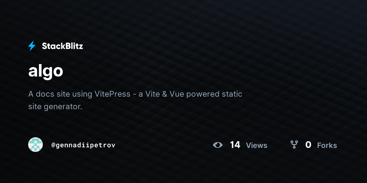Screen dimensions: 367x183
Task: Open the gennadiipetrov pixel avatar
Action: point(35,145)
